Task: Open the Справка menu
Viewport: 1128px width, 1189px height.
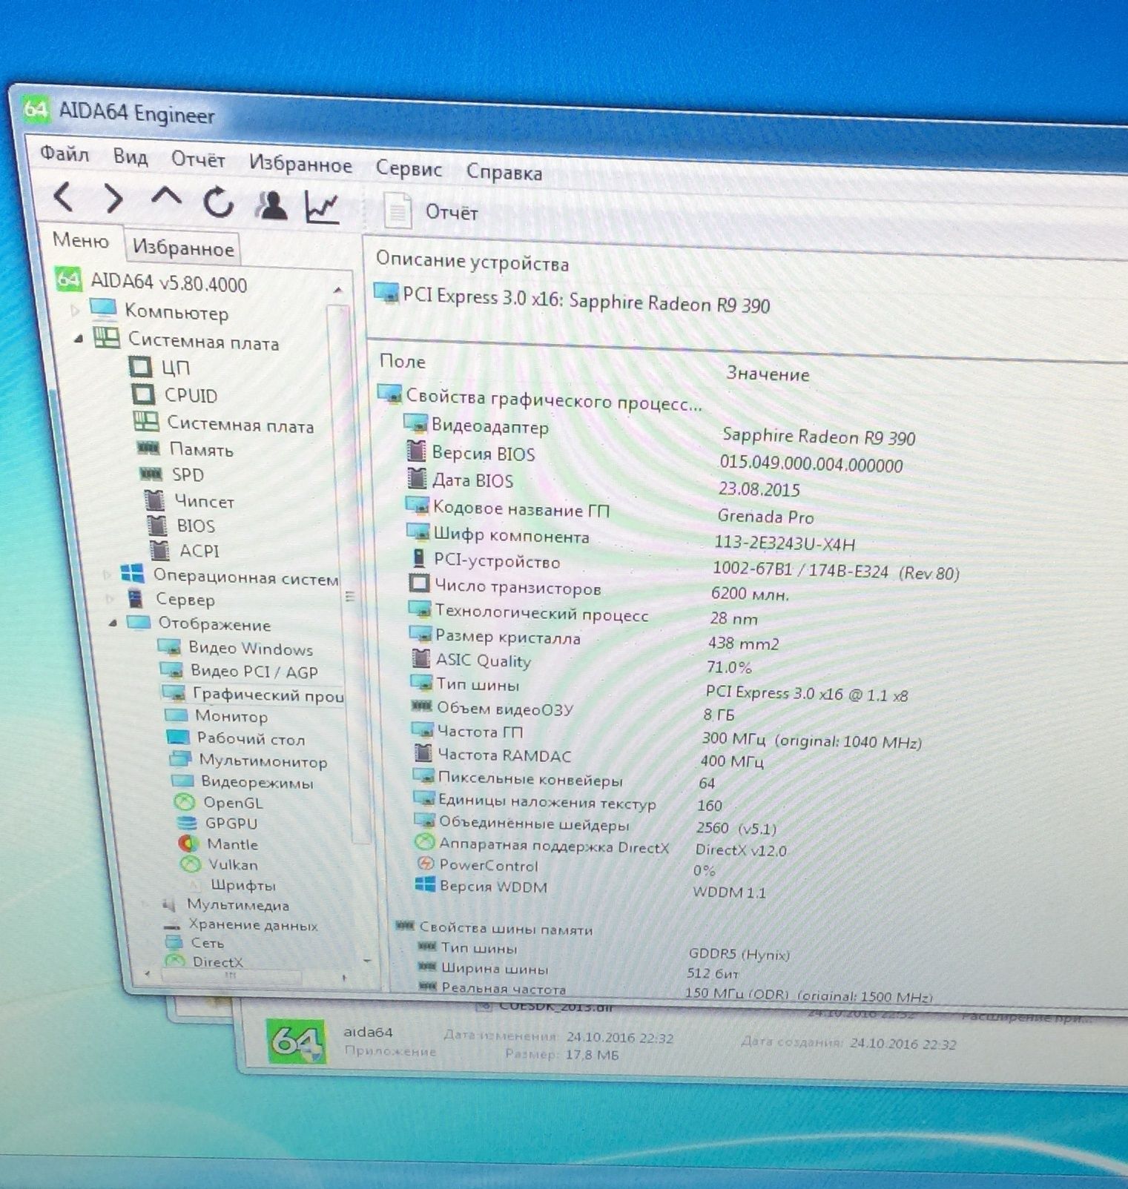Action: coord(504,173)
